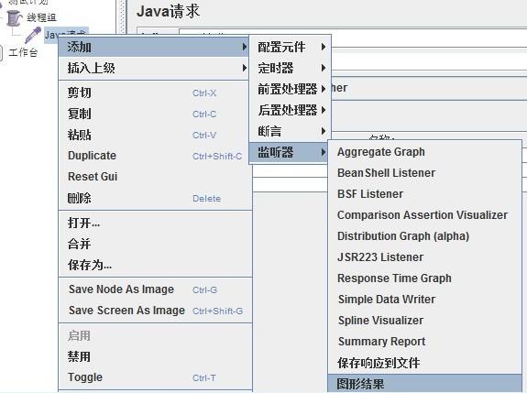
Task: Click the Java request pipette icon
Action: [33, 35]
